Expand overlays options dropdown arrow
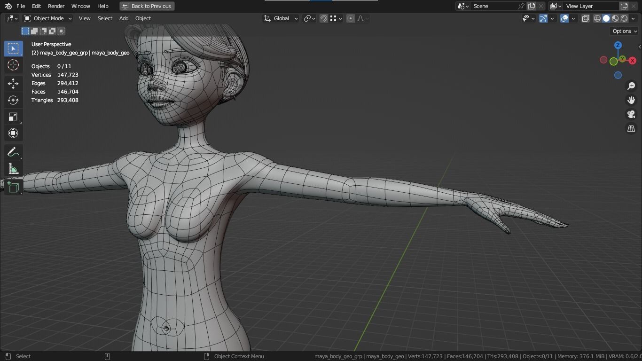642x361 pixels. (x=573, y=18)
